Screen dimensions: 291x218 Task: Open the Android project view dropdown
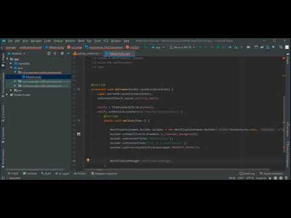tap(16, 53)
